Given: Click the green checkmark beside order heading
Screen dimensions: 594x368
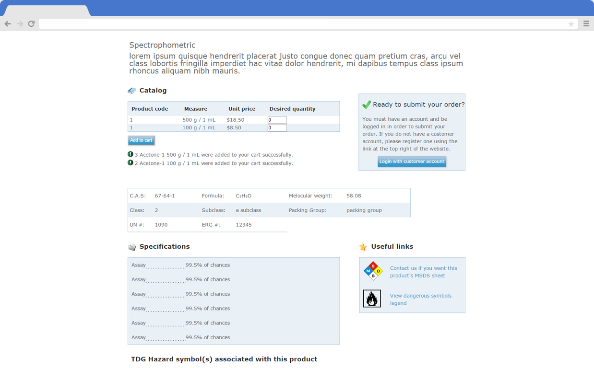Looking at the screenshot, I should 367,104.
